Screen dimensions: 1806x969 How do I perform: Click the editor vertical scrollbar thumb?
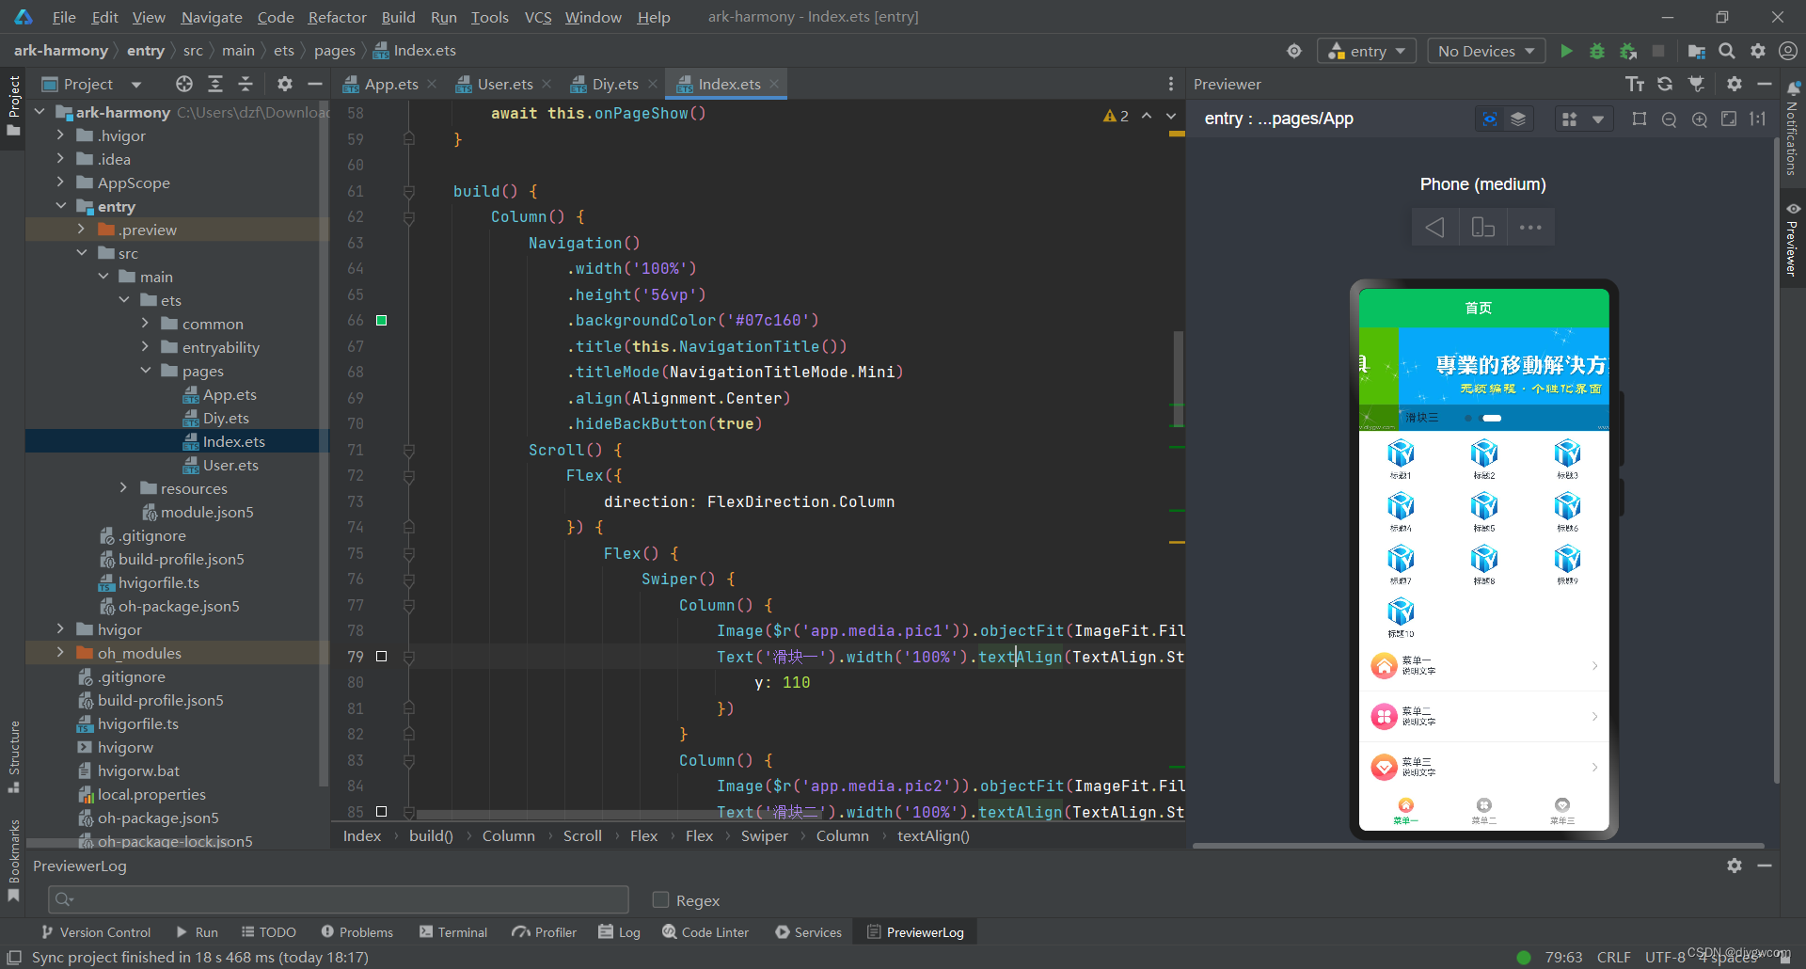pyautogui.click(x=1178, y=378)
